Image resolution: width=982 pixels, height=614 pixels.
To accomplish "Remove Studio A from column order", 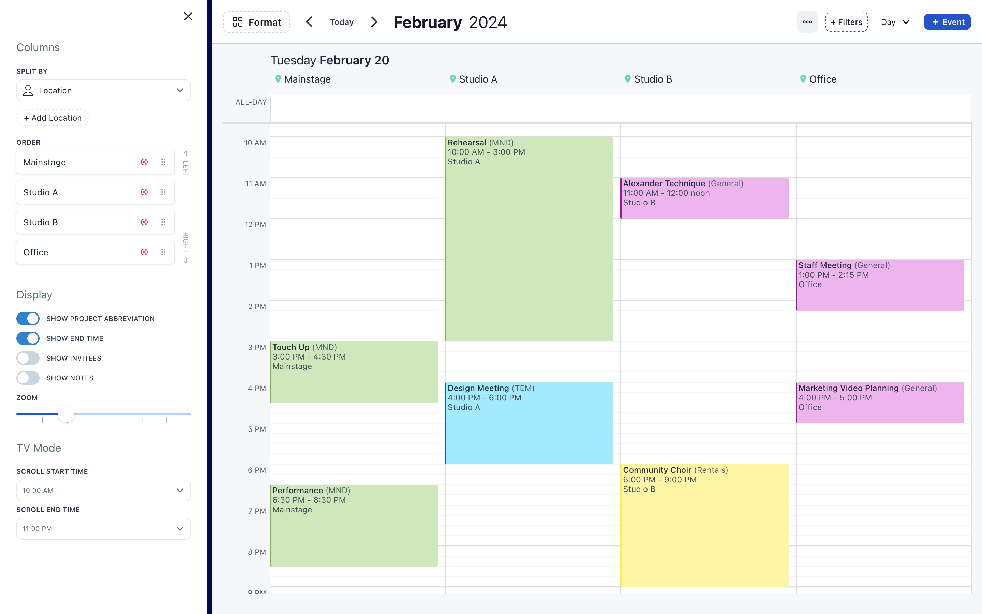I will (144, 192).
